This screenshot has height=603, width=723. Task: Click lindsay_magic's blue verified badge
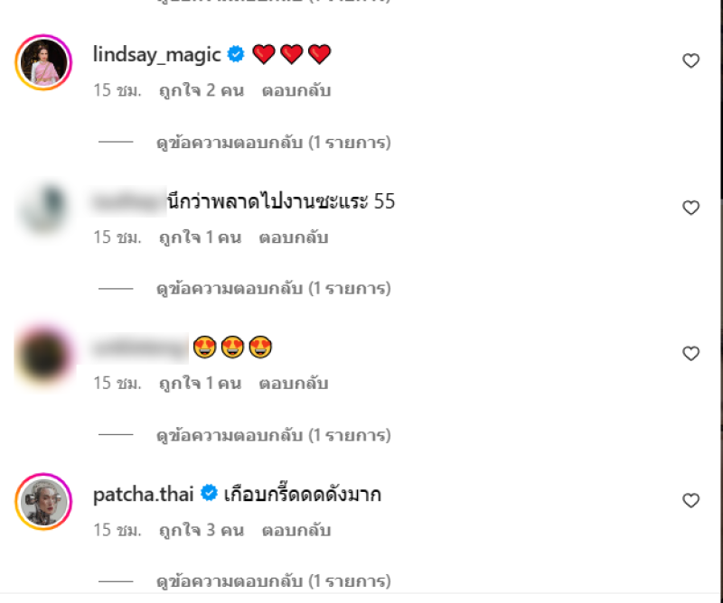[236, 54]
